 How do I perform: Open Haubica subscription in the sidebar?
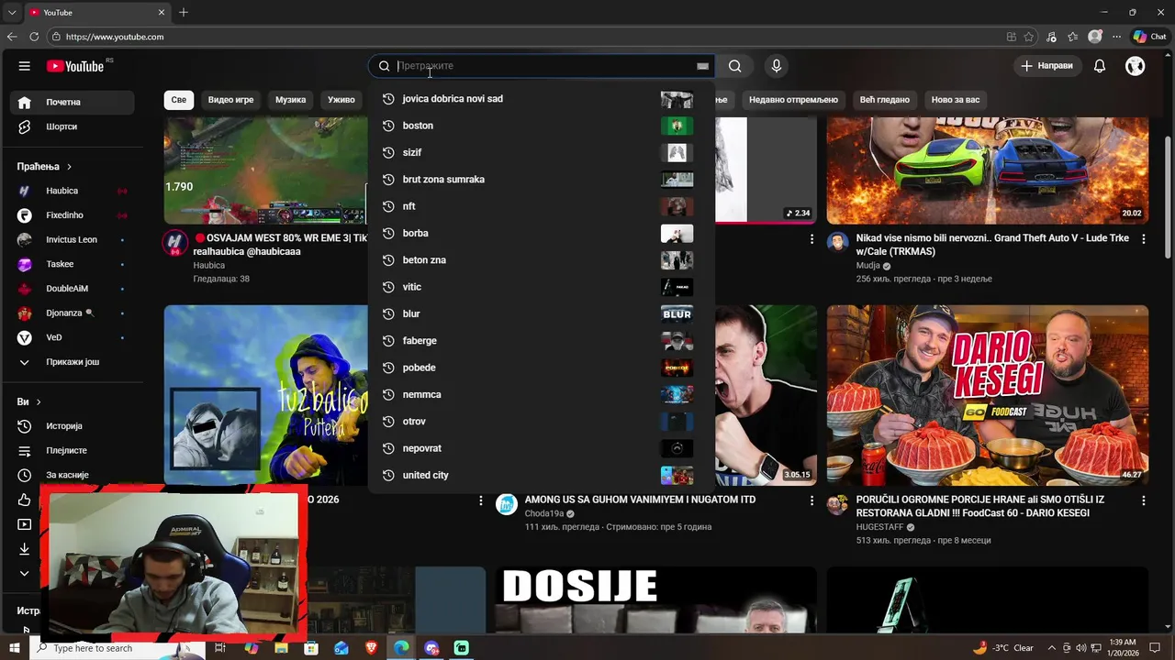tap(73, 191)
